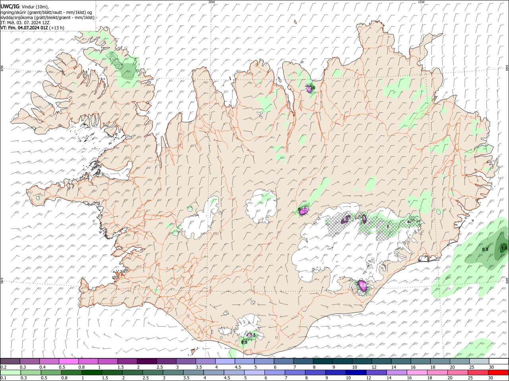
Task: Select the darkest purple upper swatch between 2 and 2.5
Action: coord(147,362)
